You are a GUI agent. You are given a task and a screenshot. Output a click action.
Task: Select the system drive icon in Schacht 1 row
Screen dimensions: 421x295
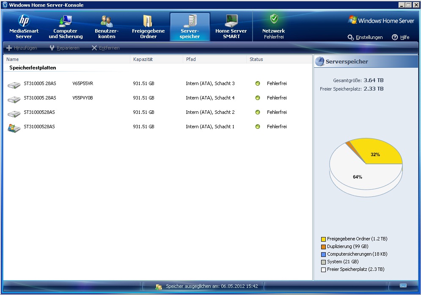(14, 128)
